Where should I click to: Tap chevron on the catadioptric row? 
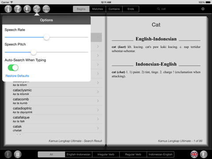[x=98, y=110]
